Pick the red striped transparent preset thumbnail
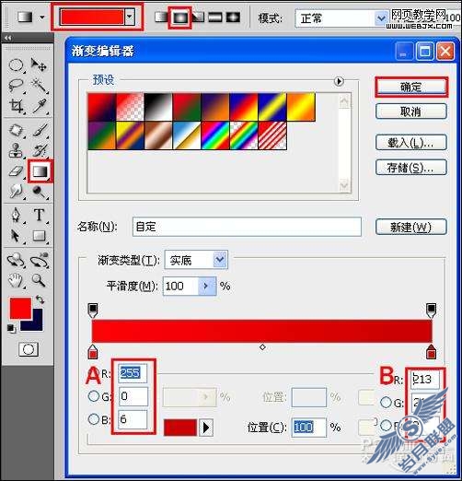This screenshot has width=462, height=481. coord(272,135)
